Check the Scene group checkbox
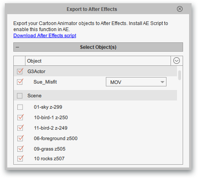198x178 pixels. point(20,96)
